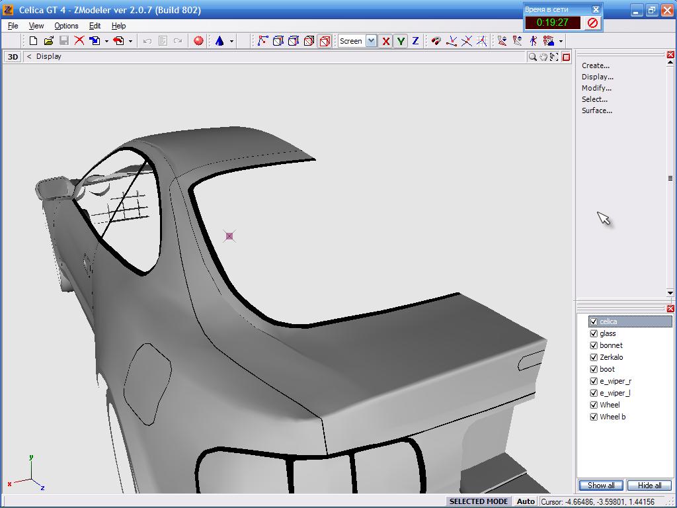Click the red sphere materials editor icon
This screenshot has height=508, width=677.
click(198, 41)
